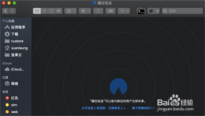This screenshot has height=116, width=205.
Task: Open 仅限联系人 discovery dropdown
Action: [117, 108]
